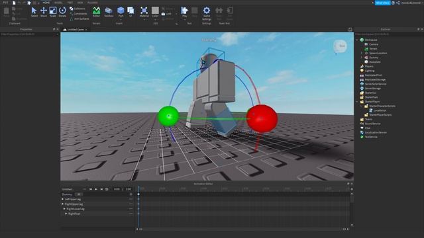The height and width of the screenshot is (238, 424).
Task: Skip to the animation's first frame
Action: click(x=91, y=189)
